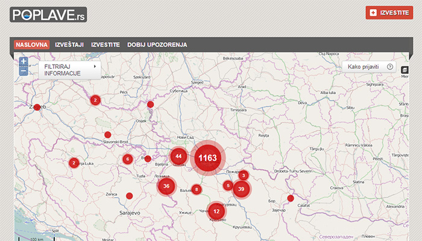Viewport: 422px width, 241px height.
Task: Click the 8 reports cluster marker
Action: pos(197,190)
